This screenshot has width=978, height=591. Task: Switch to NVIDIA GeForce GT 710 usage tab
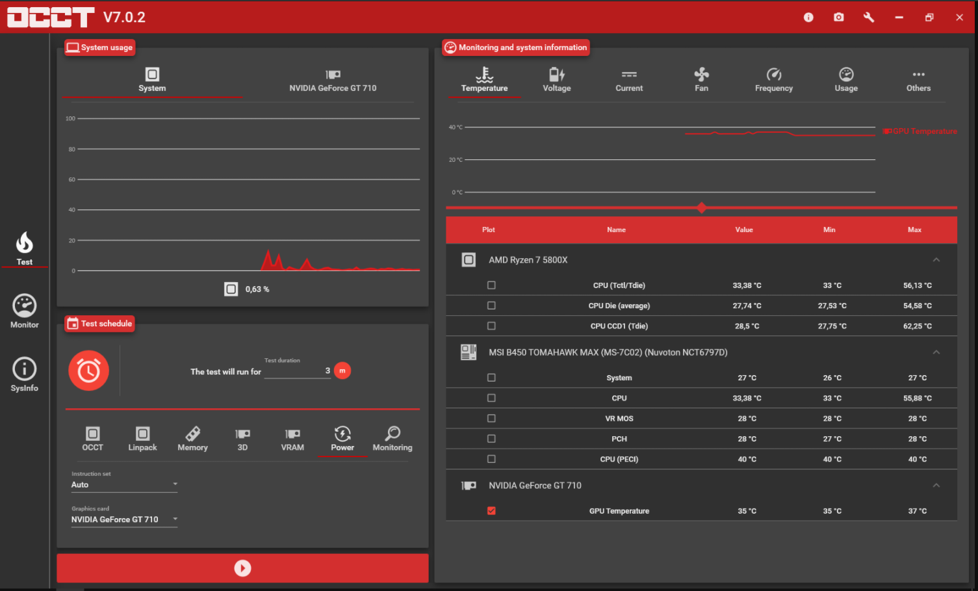(x=333, y=80)
